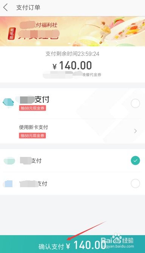This screenshot has width=145, height=253.
Task: Click the blue square payment logo icon
Action: coord(9,184)
